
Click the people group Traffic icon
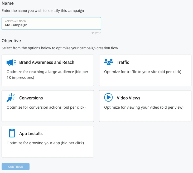(x=108, y=62)
